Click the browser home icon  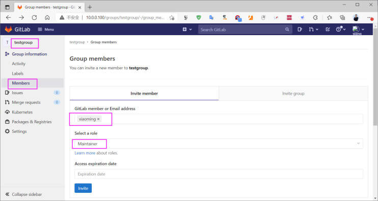coord(47,18)
